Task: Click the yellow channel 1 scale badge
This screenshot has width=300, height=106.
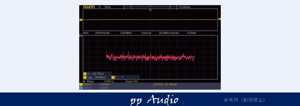Action: 81,84
